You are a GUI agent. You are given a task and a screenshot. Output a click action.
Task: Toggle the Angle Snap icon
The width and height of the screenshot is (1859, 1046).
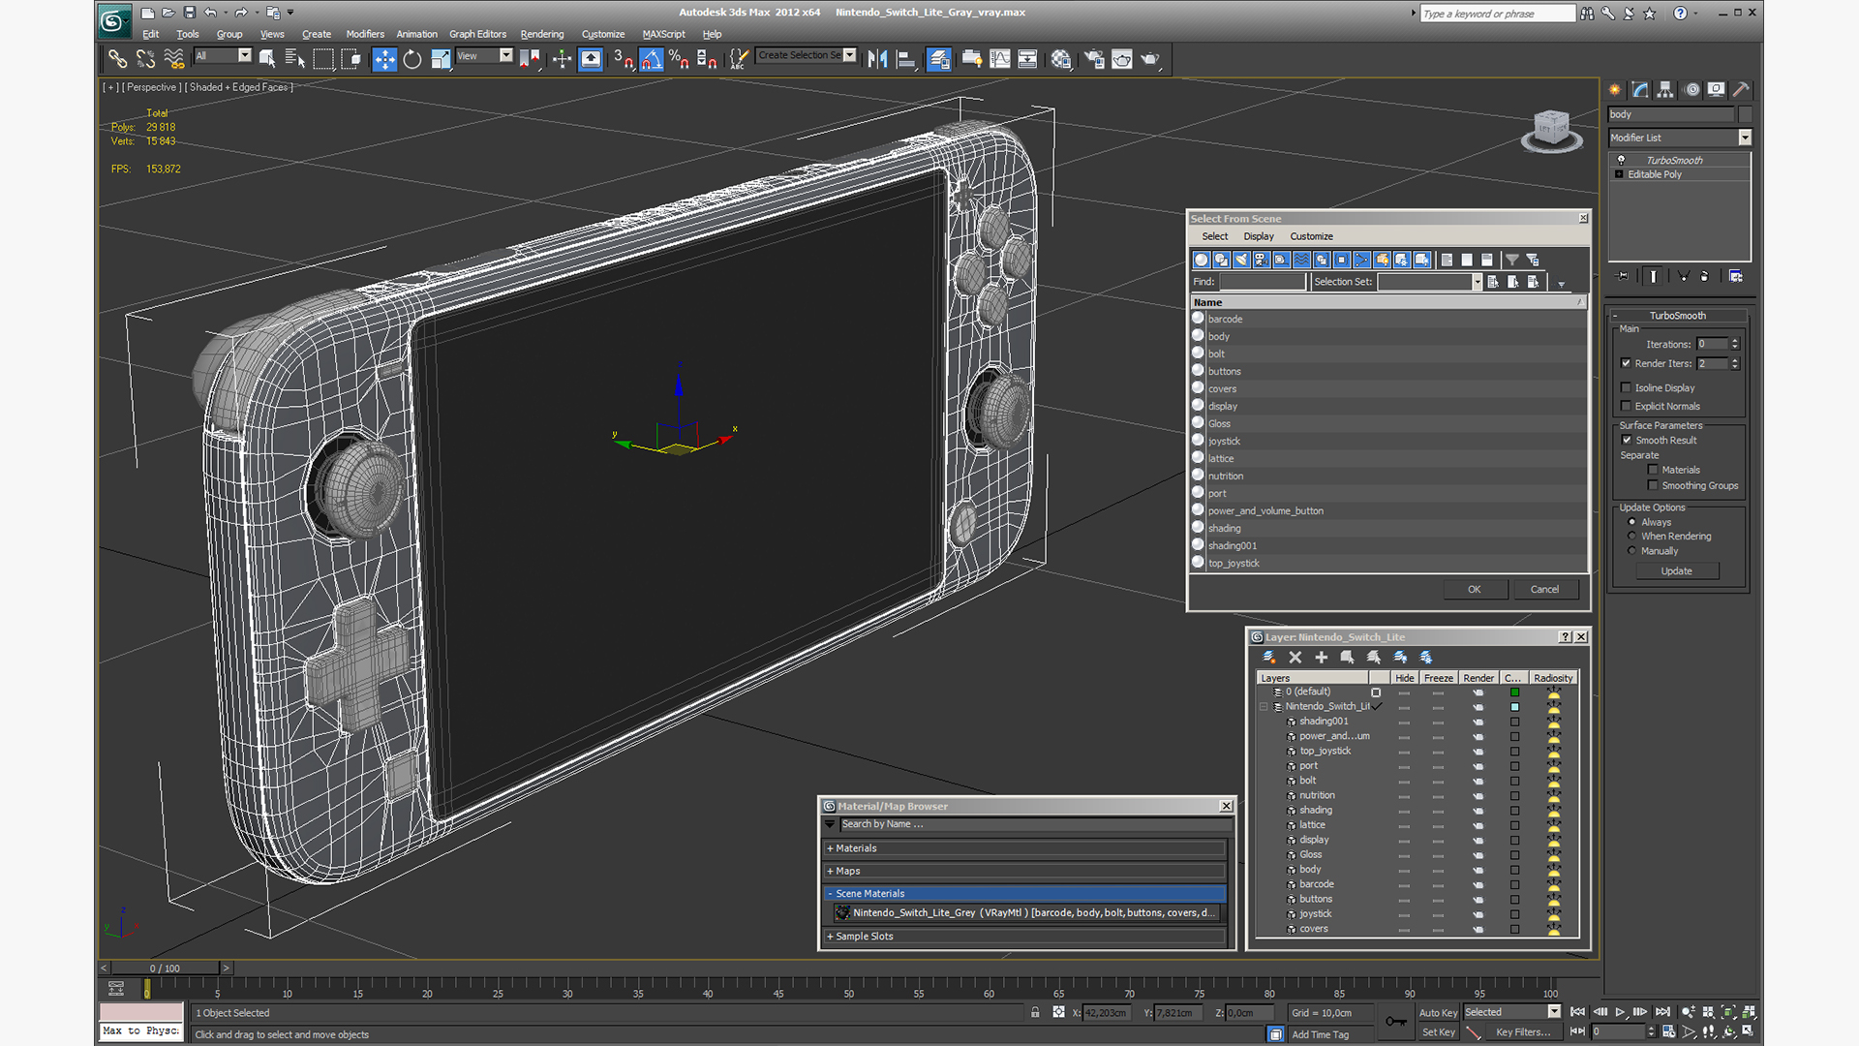pyautogui.click(x=652, y=60)
